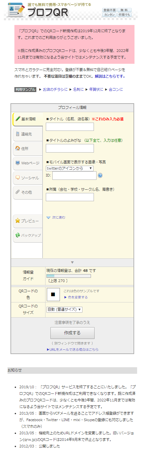Click the star プレビュー button
The image size is (143, 454).
tap(28, 221)
